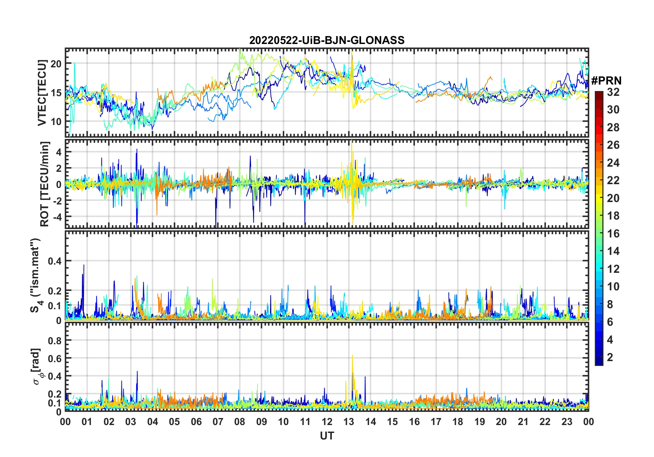Screen dimensions: 654x457
Task: Select the ROT [TECU/min] y-axis label
Action: (x=44, y=184)
